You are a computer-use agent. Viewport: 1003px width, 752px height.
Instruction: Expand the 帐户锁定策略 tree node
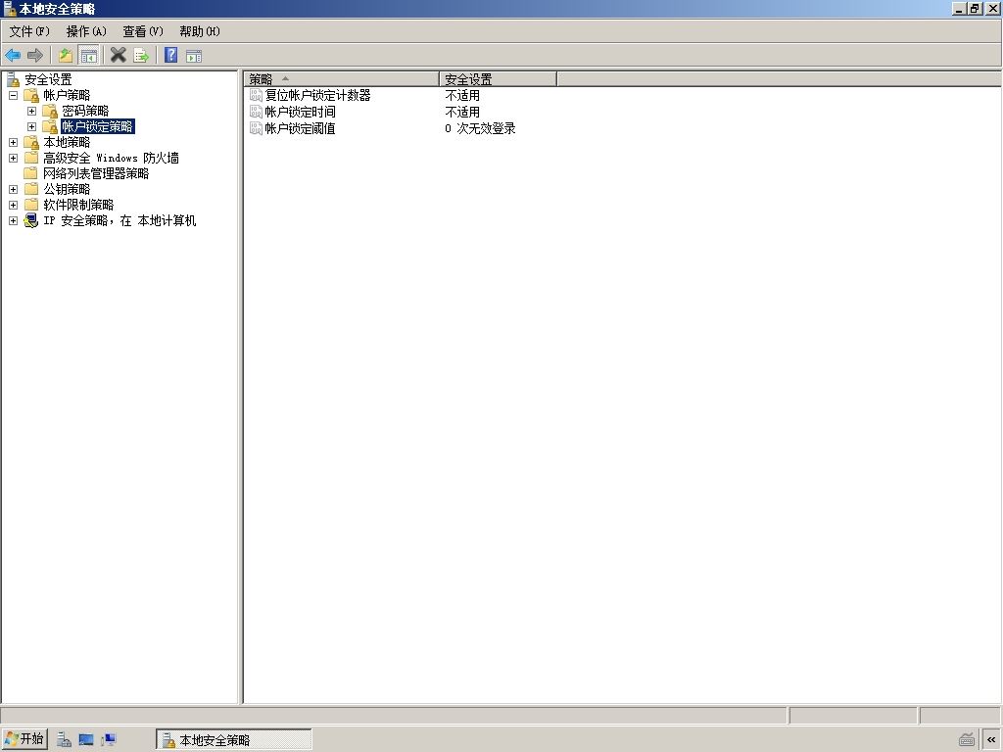31,126
